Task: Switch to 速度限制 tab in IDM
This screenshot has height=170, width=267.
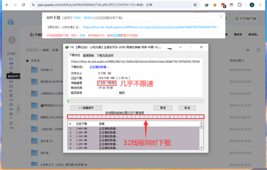Action: coord(88,56)
